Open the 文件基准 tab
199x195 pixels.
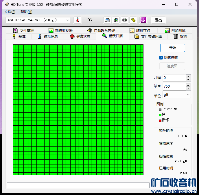(24, 30)
